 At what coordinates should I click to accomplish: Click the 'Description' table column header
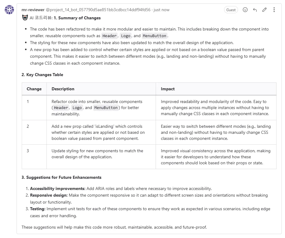coord(63,89)
